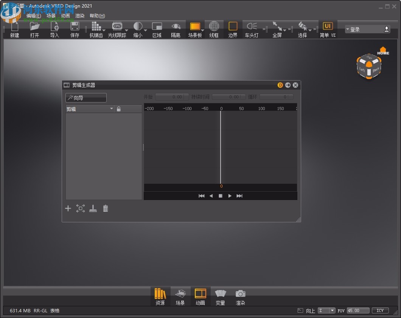Click the add clip plus icon
This screenshot has height=318, width=401.
(68, 208)
